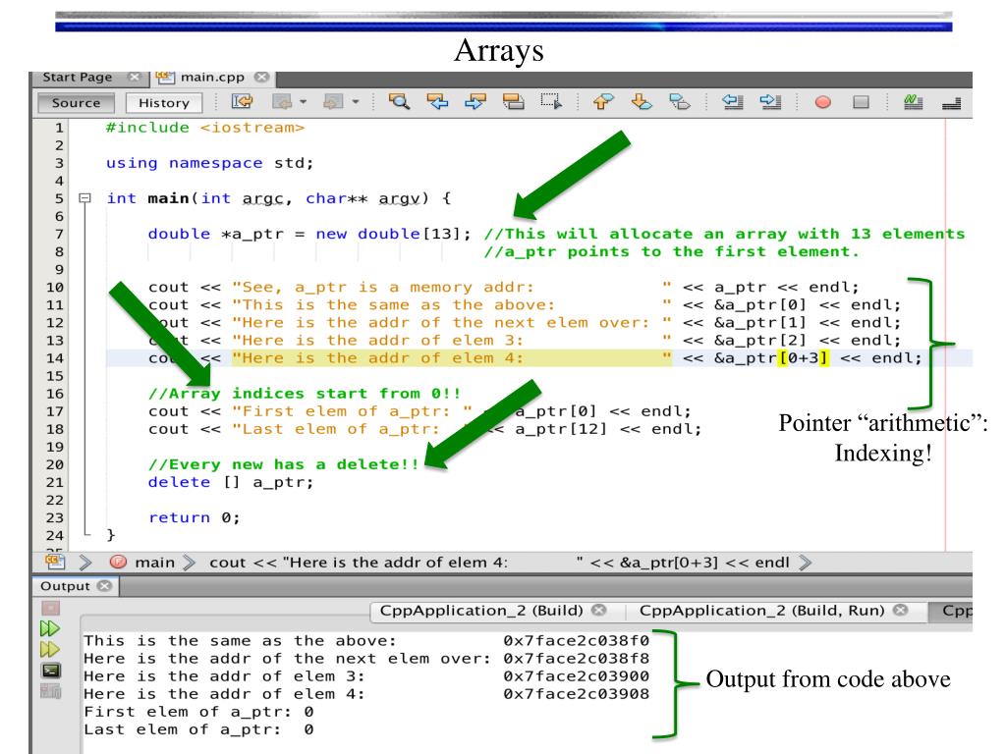
Task: Close the Output panel tab
Action: [x=104, y=586]
